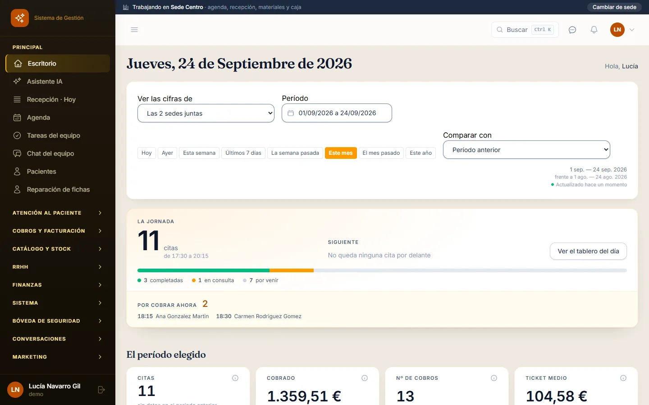Click the calendar icon in the Período field
The height and width of the screenshot is (405, 649).
(291, 113)
